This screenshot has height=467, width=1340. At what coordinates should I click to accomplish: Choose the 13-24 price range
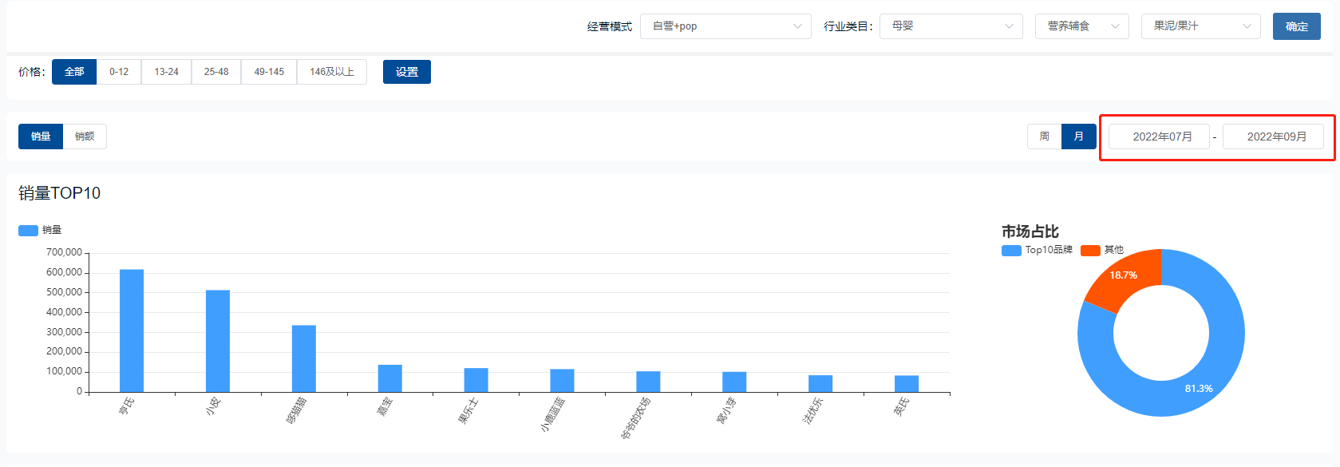click(x=167, y=72)
